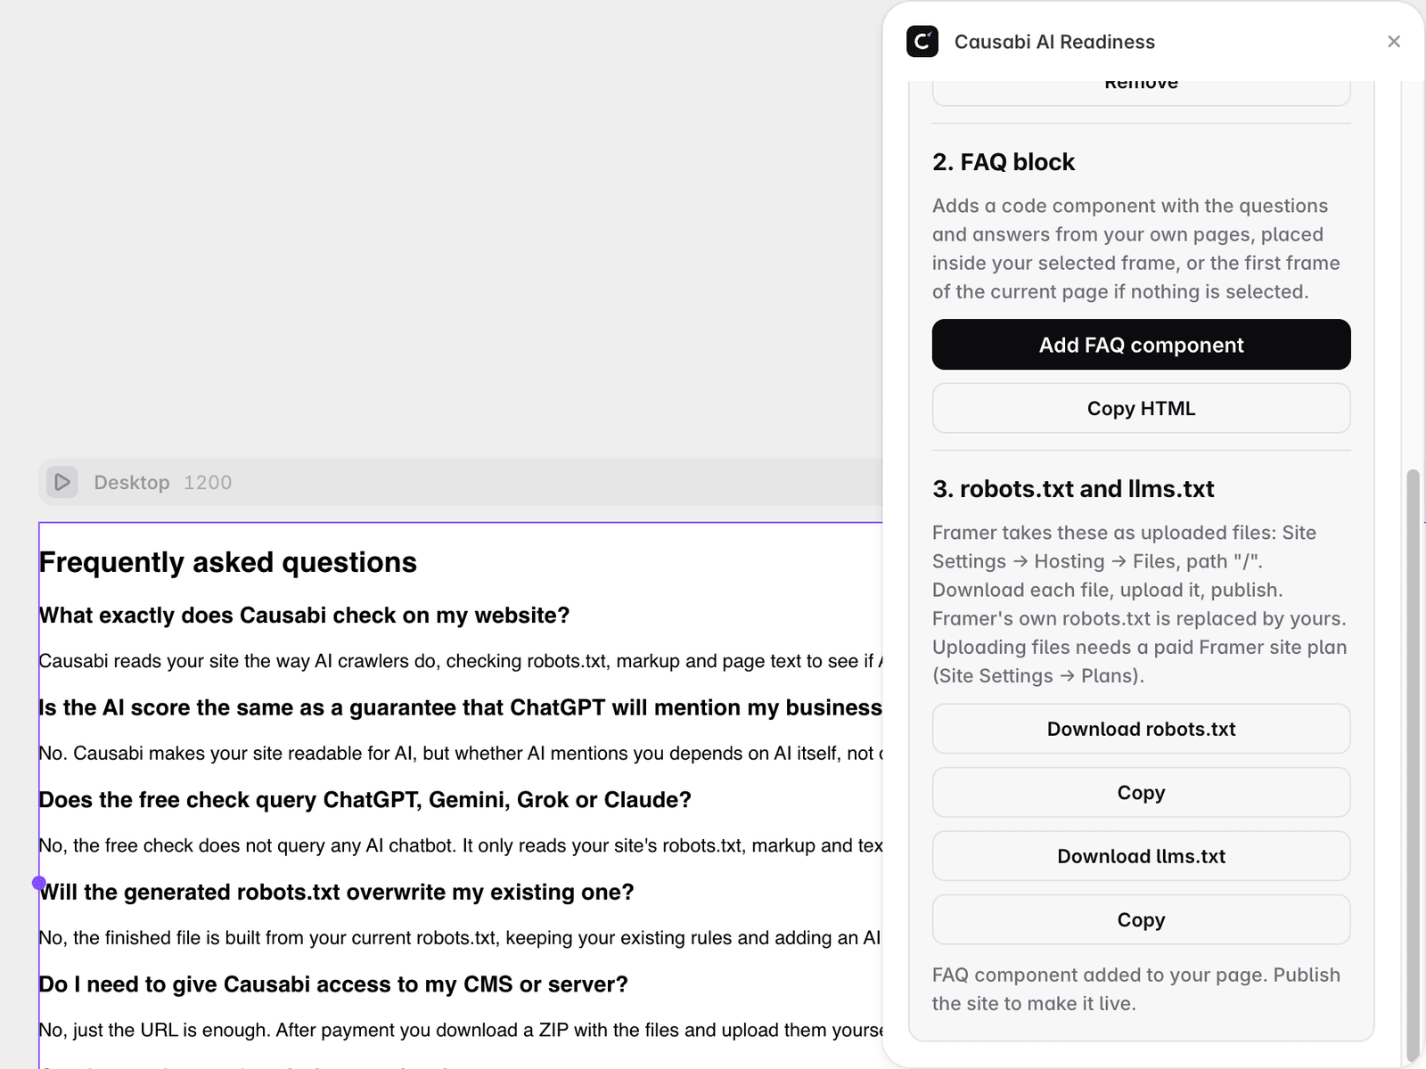The image size is (1426, 1069).
Task: Select question about what Causabi checks
Action: pyautogui.click(x=304, y=616)
